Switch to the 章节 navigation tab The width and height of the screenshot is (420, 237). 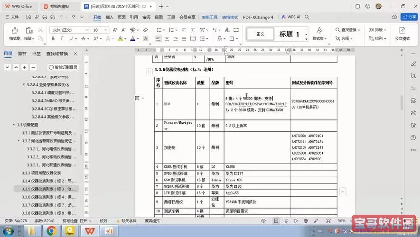22,54
